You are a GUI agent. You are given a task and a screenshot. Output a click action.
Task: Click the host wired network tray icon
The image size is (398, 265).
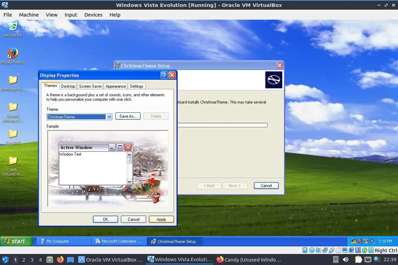tap(368, 260)
